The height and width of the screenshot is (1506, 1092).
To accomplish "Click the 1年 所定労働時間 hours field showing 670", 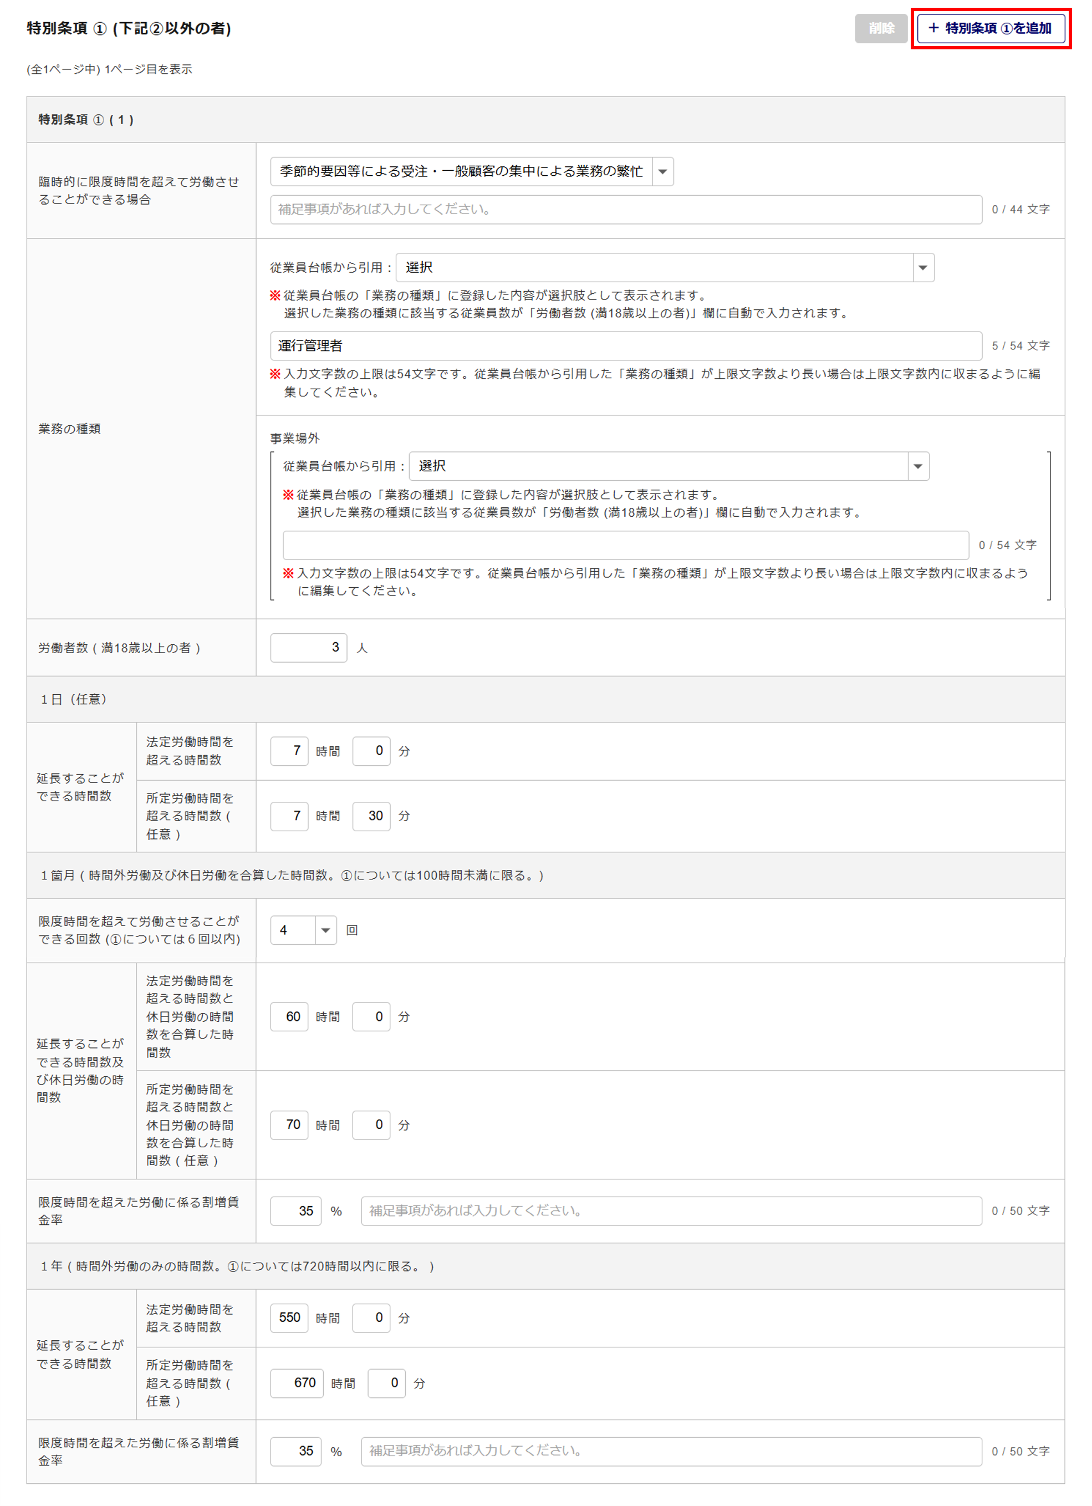I will pos(297,1383).
